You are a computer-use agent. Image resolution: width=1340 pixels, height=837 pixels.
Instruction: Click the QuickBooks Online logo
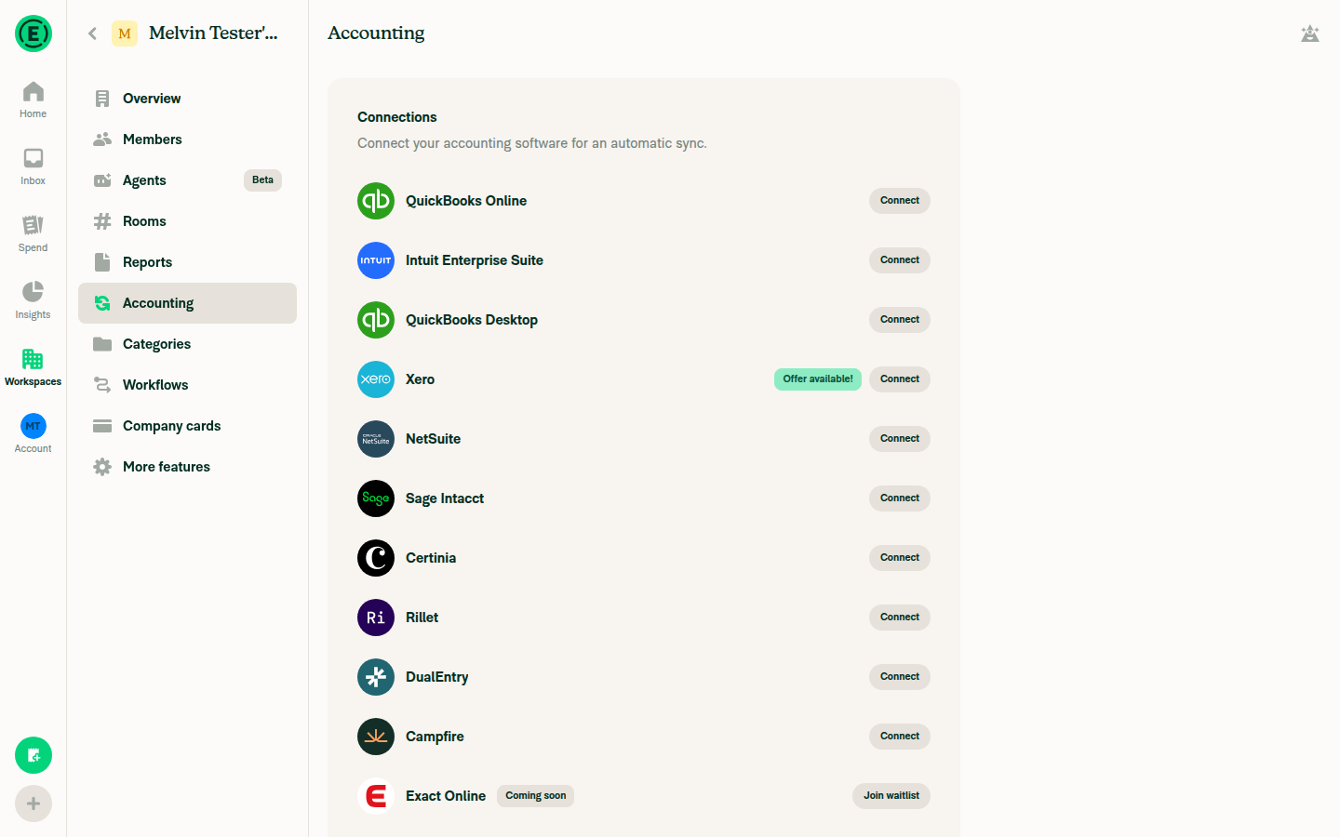(x=376, y=201)
